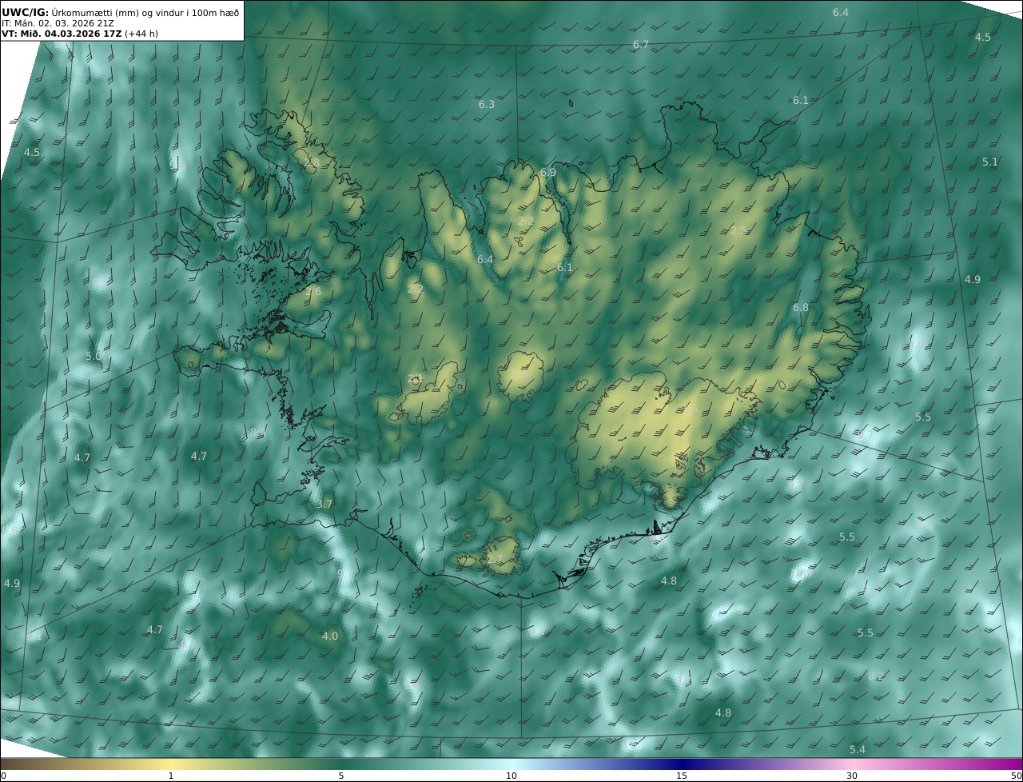Click the initial time line "IT: Mán. 02. 03. 2026 21Z"
This screenshot has width=1023, height=782.
pos(58,23)
